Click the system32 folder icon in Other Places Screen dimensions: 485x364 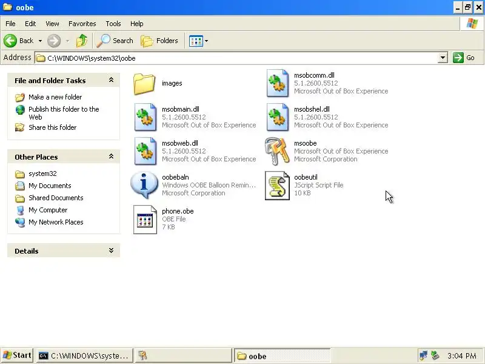click(20, 174)
